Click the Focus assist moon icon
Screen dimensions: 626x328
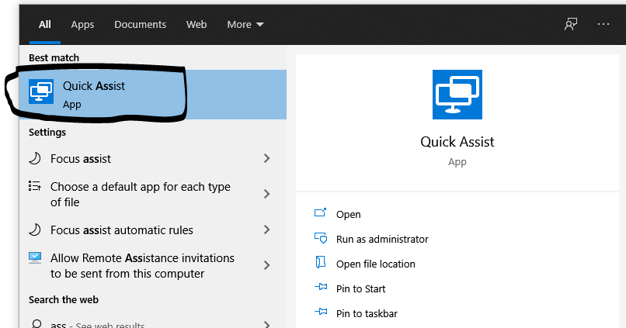[35, 159]
